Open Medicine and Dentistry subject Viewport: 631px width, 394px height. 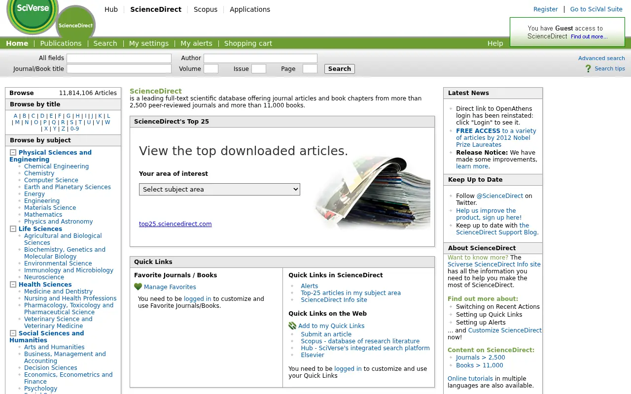[58, 292]
